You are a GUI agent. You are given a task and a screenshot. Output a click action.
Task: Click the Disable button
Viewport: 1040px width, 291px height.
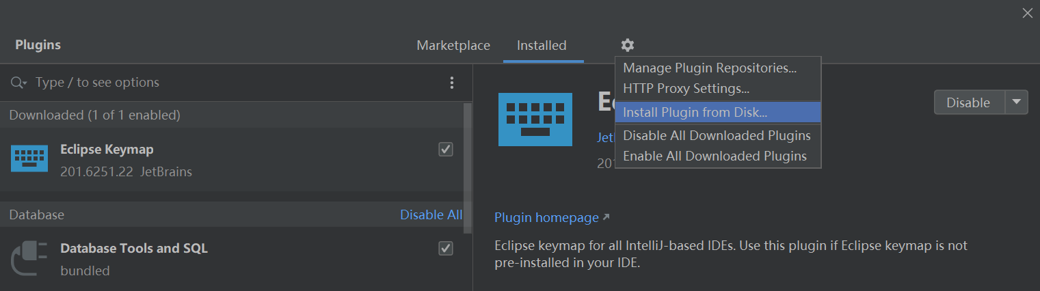tap(968, 102)
